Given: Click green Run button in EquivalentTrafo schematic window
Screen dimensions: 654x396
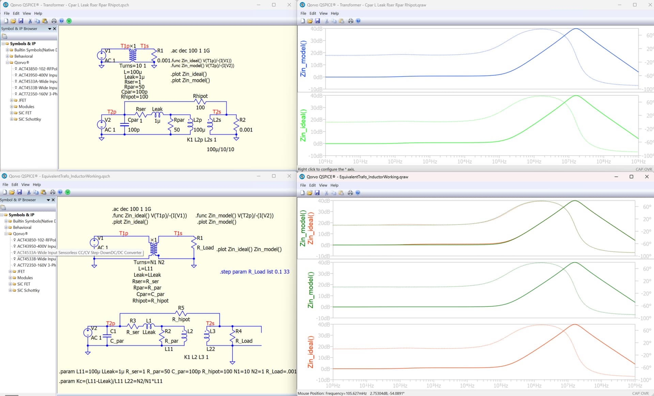Looking at the screenshot, I should (68, 192).
